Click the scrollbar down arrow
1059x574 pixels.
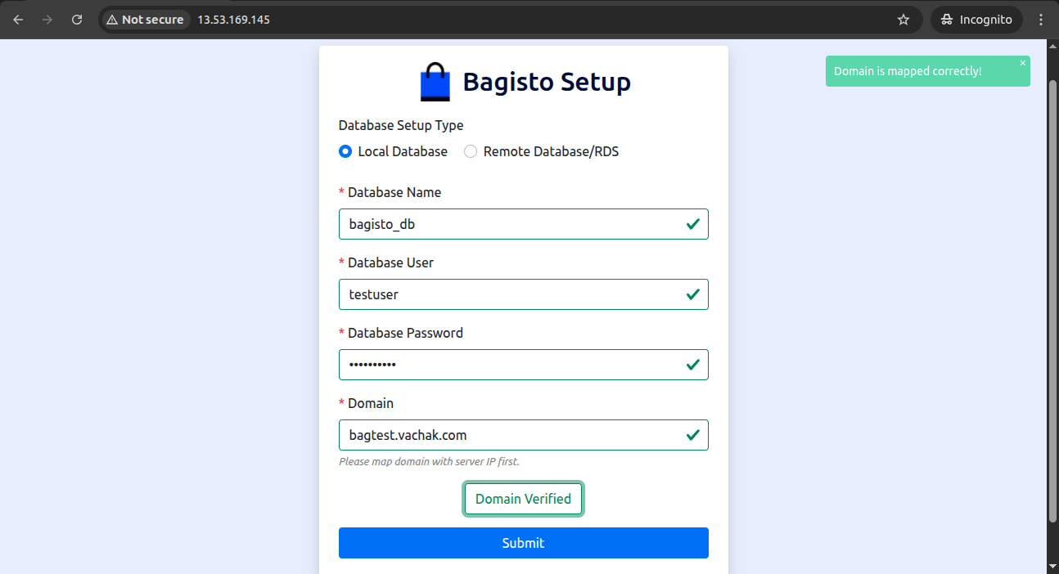point(1052,567)
